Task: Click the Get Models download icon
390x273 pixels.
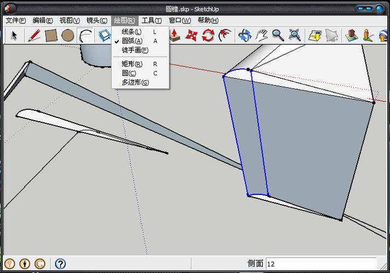Action: pyautogui.click(x=315, y=35)
